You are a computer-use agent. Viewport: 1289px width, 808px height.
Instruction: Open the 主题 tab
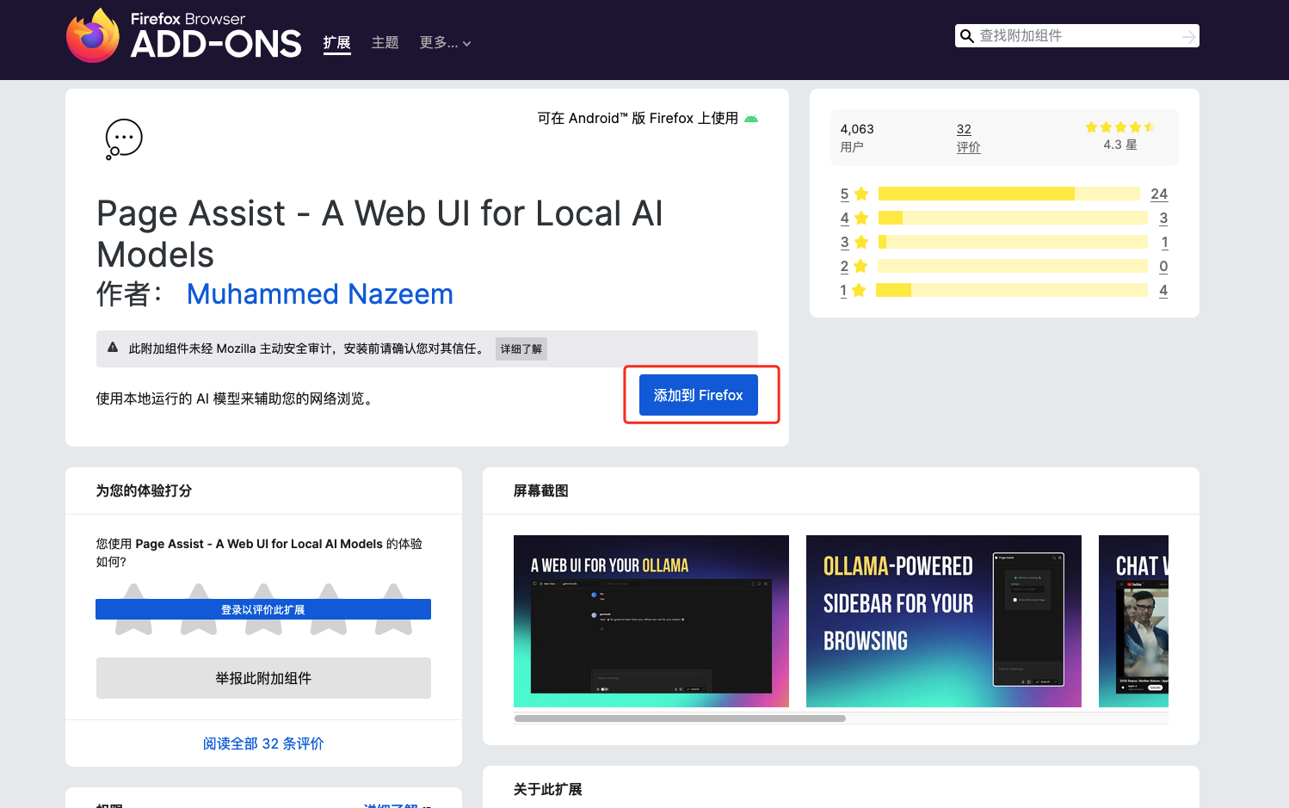pos(385,43)
